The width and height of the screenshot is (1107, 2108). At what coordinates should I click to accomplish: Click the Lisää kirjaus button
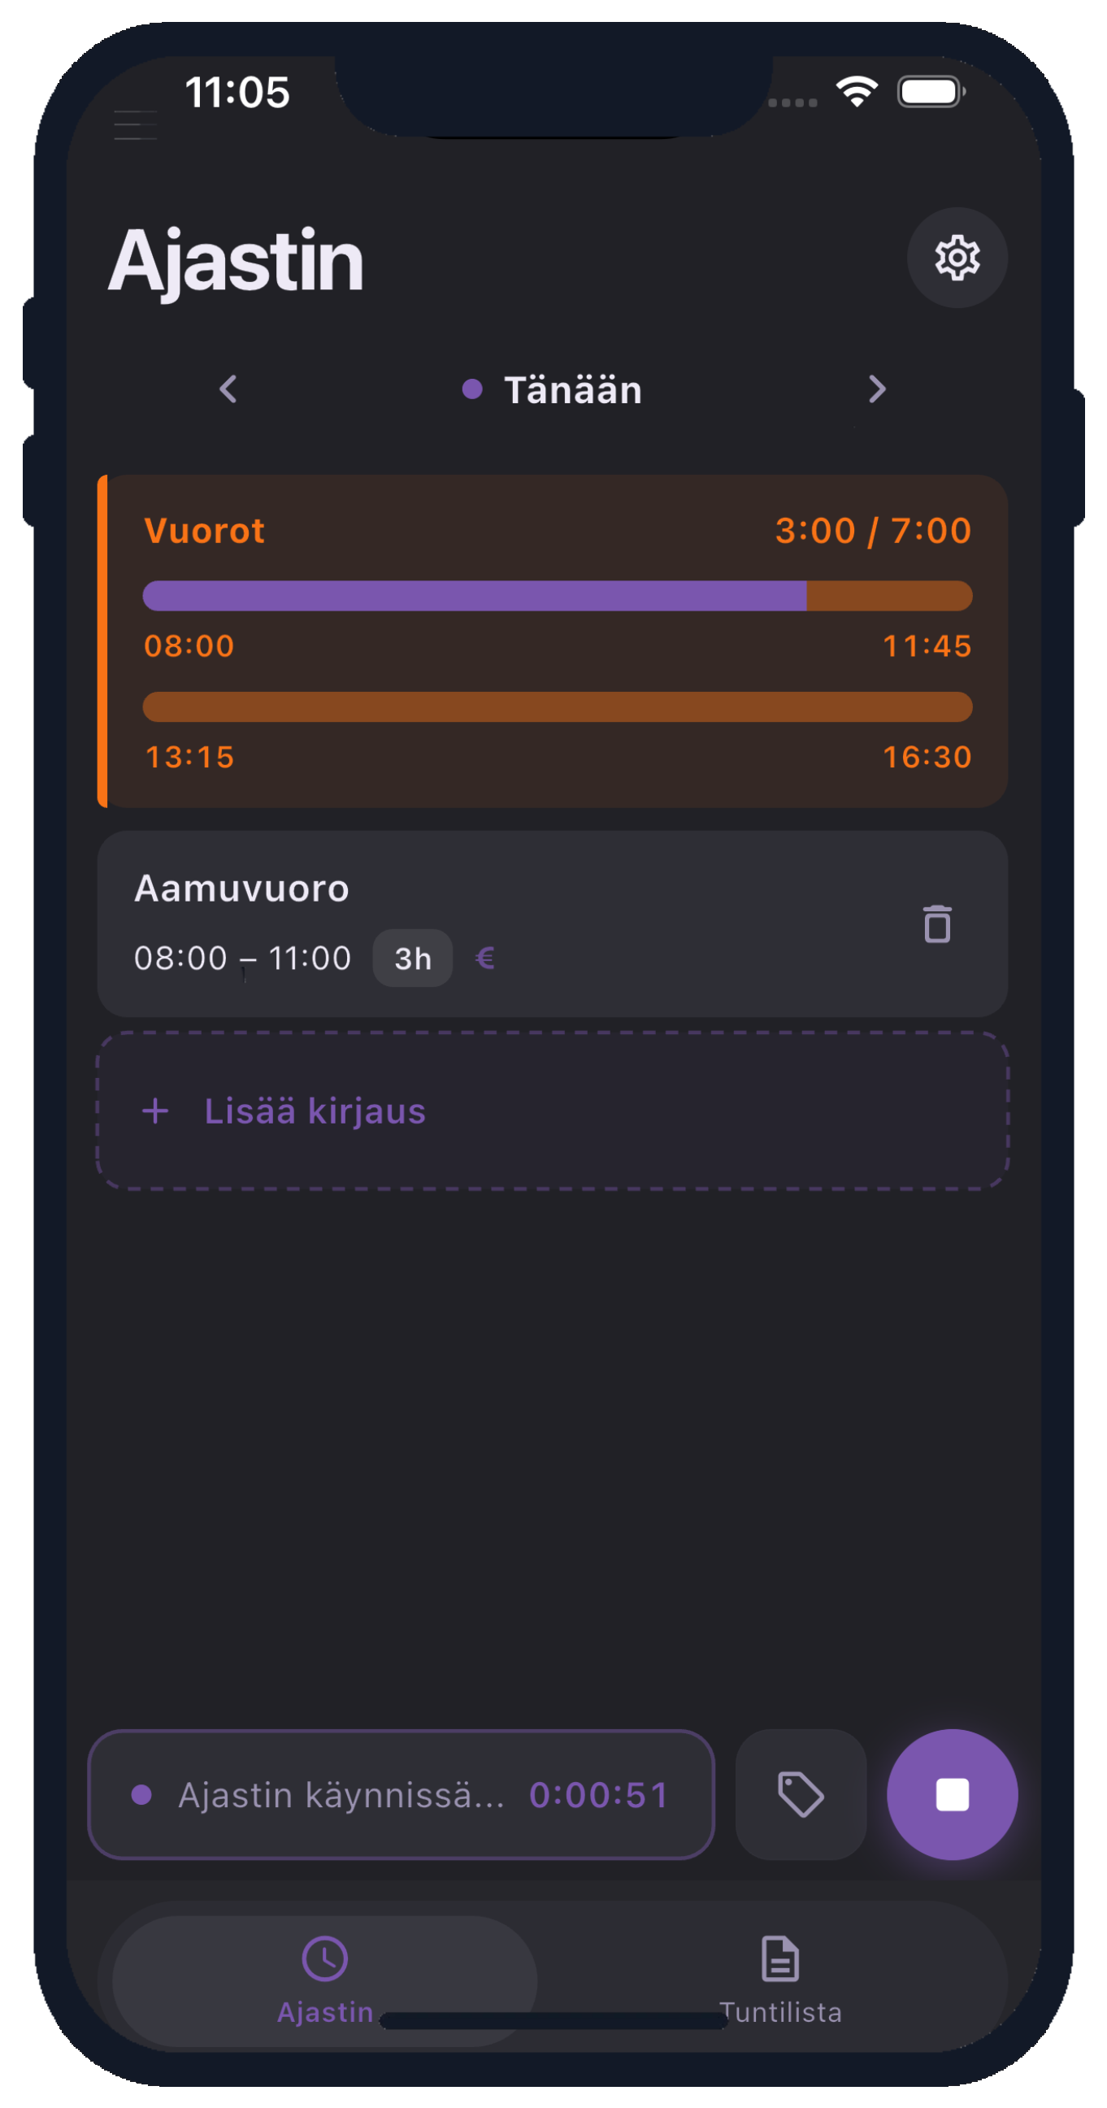552,1111
